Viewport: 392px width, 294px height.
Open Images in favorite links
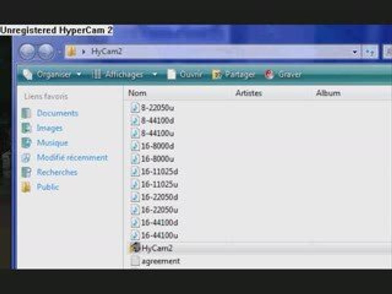(x=49, y=128)
